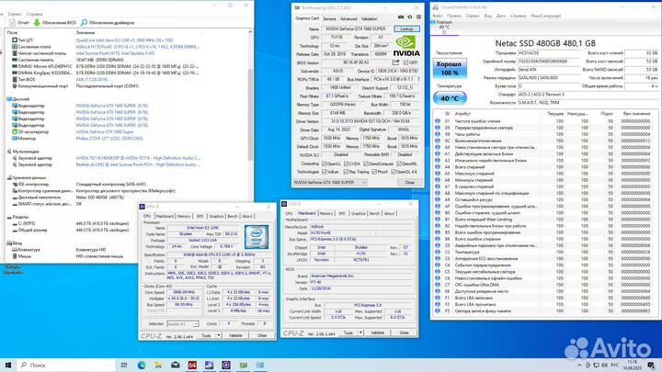The height and width of the screenshot is (372, 662).
Task: Click the refresh icon in GPU-Z
Action: tap(409, 17)
